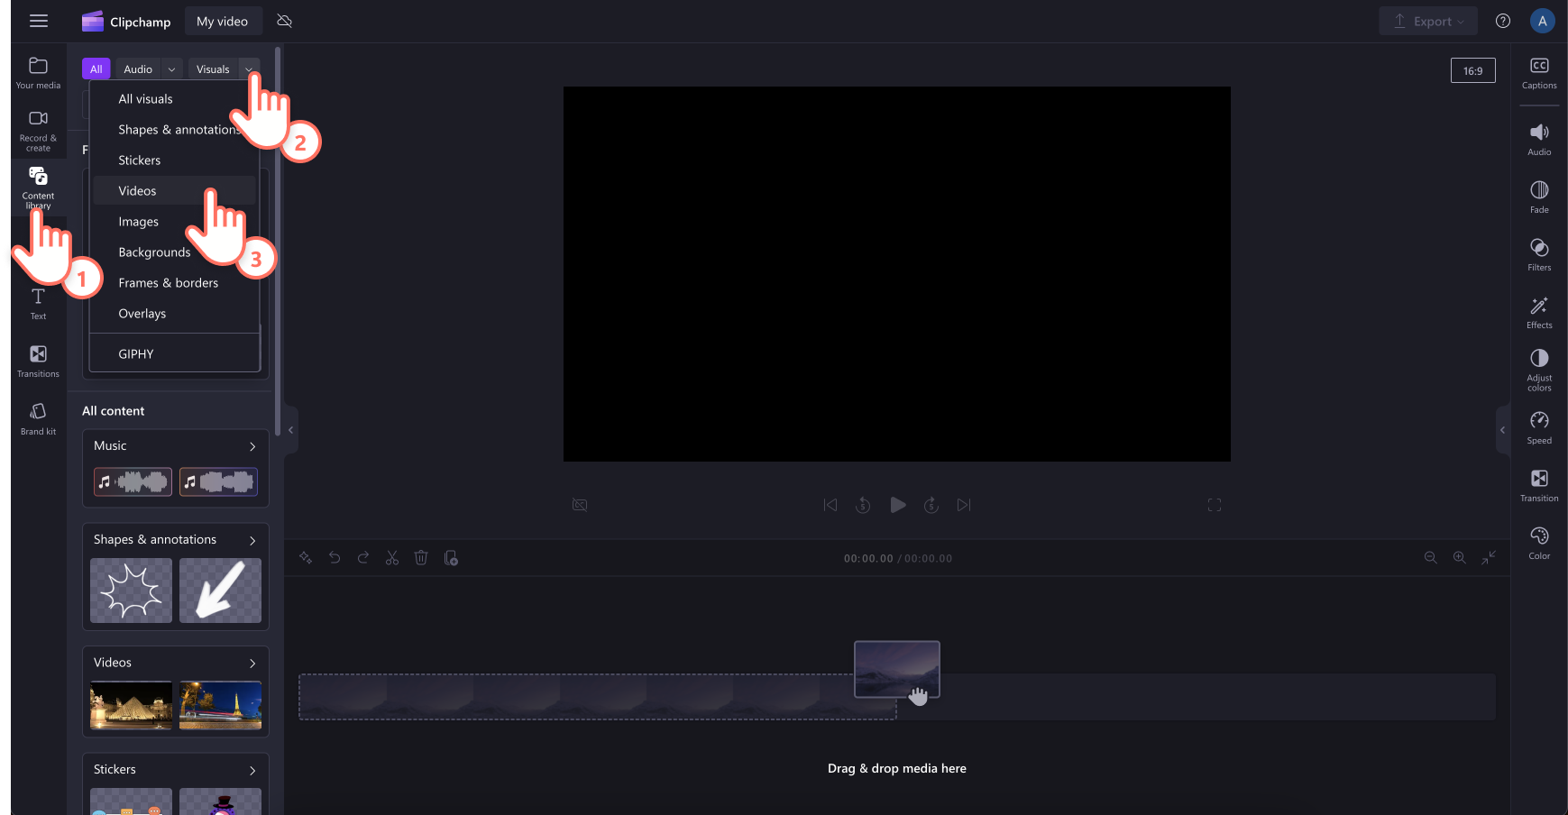Click the undo arrow in timeline toolbar

335,558
